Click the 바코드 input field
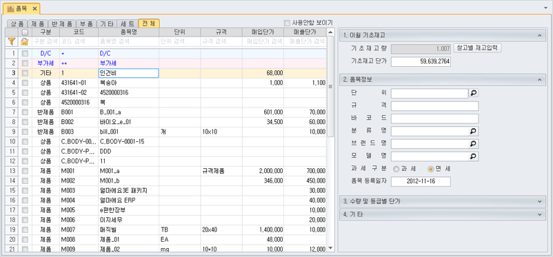The height and width of the screenshot is (257, 553). 434,119
